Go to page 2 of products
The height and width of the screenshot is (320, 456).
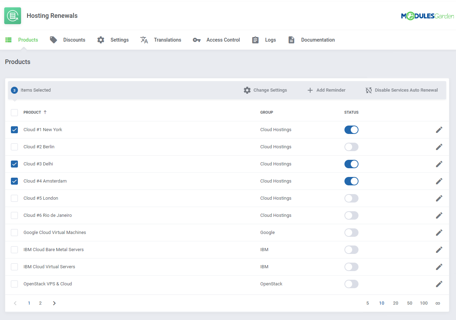tap(40, 303)
